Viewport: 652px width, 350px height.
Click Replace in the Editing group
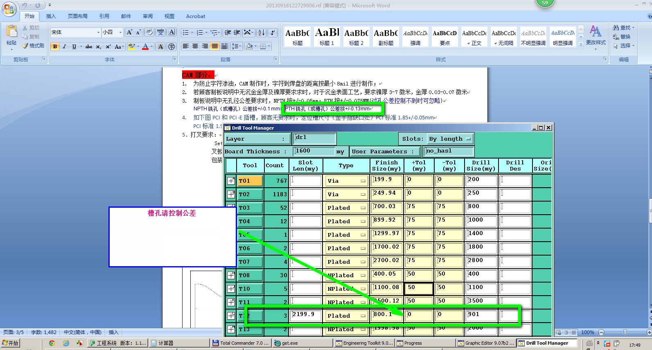621,37
